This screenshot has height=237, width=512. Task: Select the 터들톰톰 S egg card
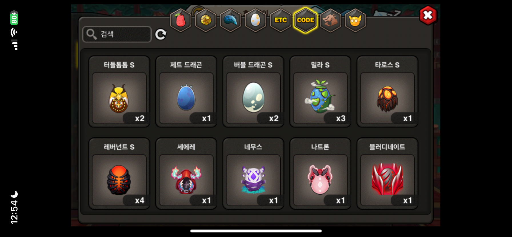pos(119,92)
